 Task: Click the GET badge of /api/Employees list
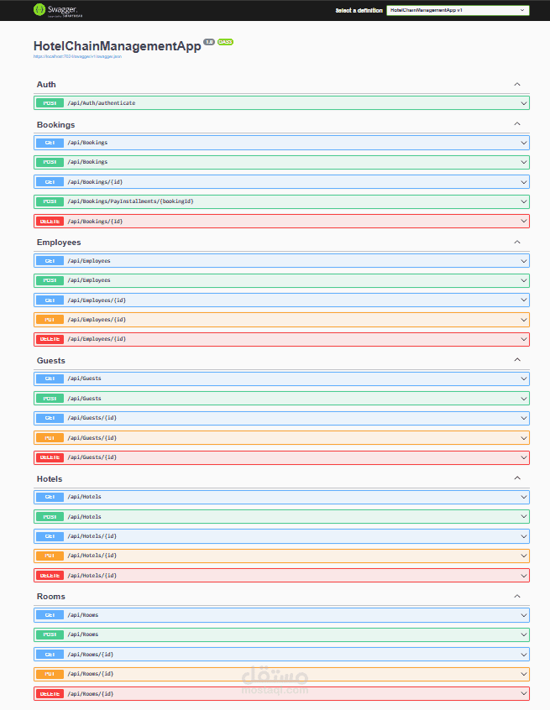point(50,261)
